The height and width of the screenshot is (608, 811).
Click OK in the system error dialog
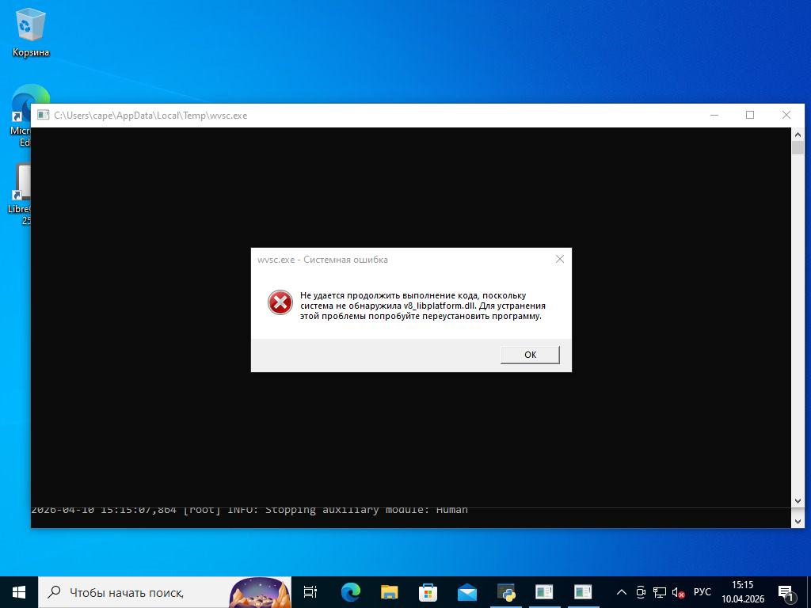pyautogui.click(x=530, y=355)
